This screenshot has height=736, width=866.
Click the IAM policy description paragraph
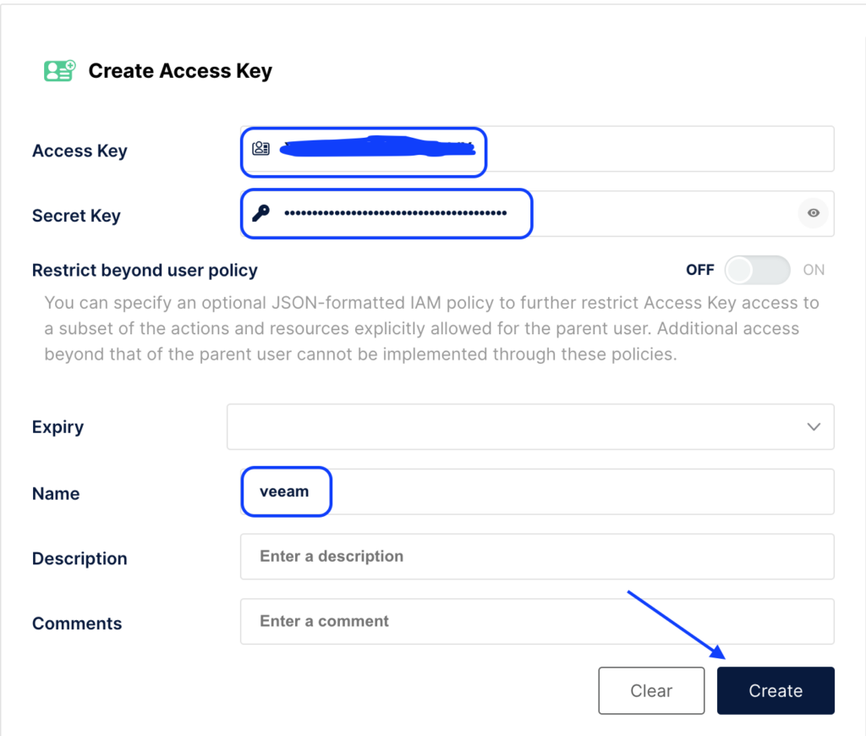click(x=431, y=328)
